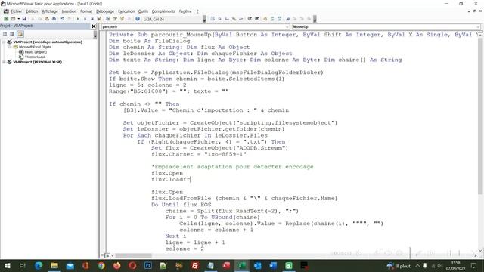Click Procedure View button at bottom left of code
This screenshot has width=484, height=272.
(x=102, y=255)
